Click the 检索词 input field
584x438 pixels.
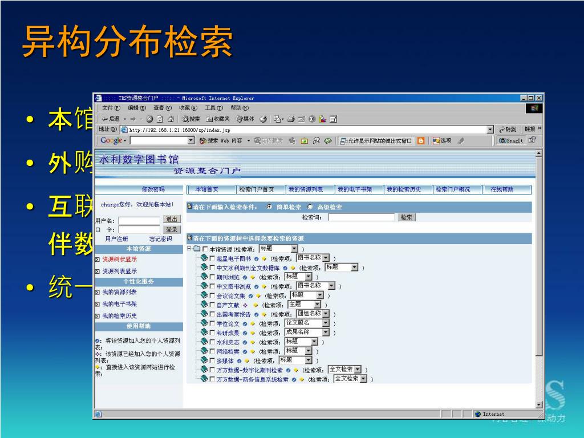click(x=361, y=217)
